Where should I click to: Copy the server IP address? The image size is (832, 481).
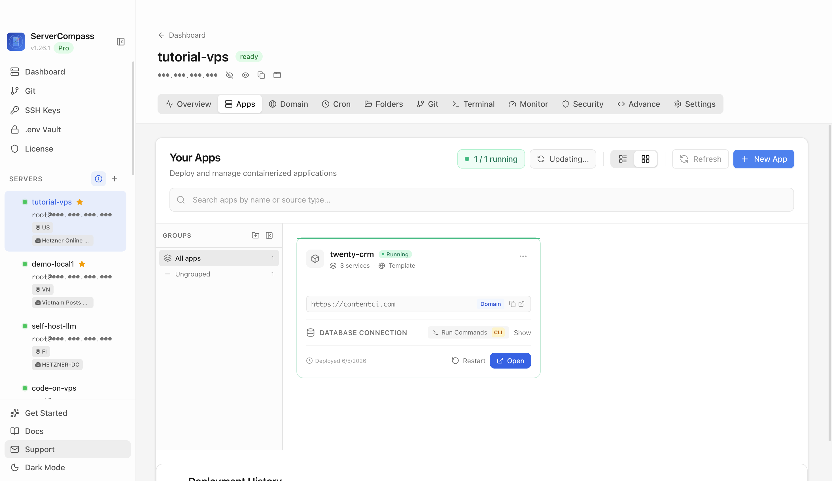tap(261, 75)
